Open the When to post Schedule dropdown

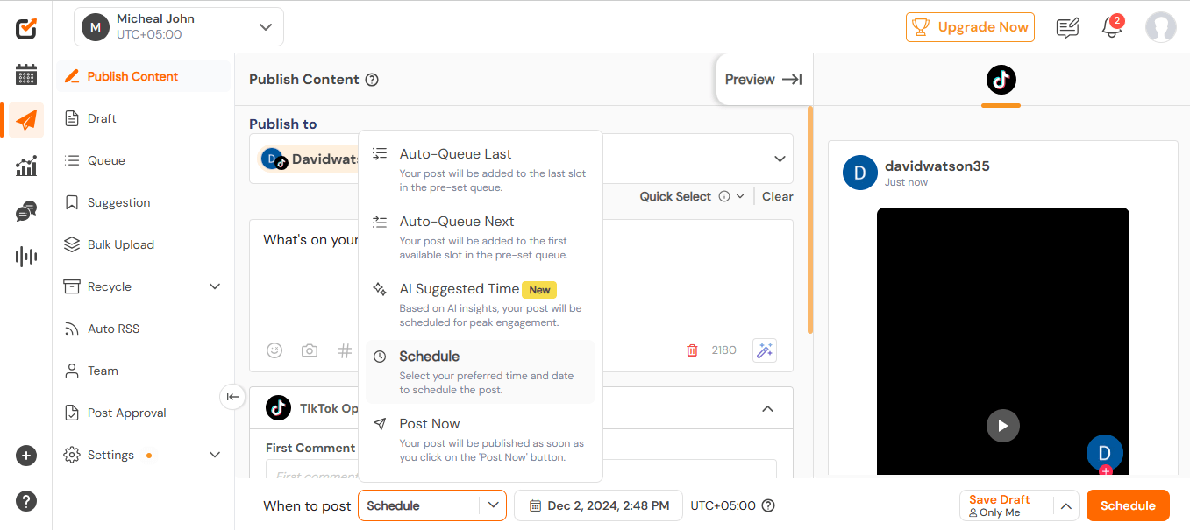coord(432,505)
